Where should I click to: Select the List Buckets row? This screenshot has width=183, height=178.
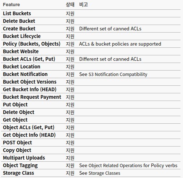click(91, 13)
